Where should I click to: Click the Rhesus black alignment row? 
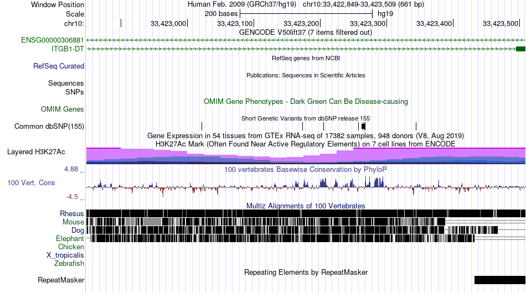tap(306, 213)
